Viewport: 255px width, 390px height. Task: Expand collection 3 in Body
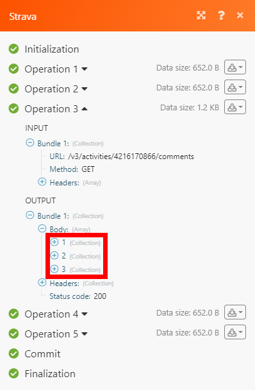[54, 269]
